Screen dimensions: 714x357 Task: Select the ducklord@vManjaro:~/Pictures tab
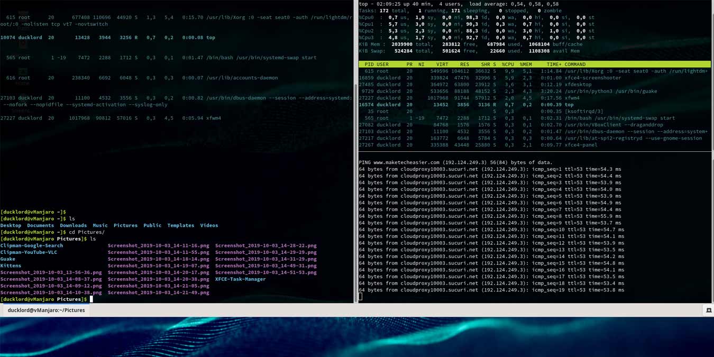tap(46, 310)
